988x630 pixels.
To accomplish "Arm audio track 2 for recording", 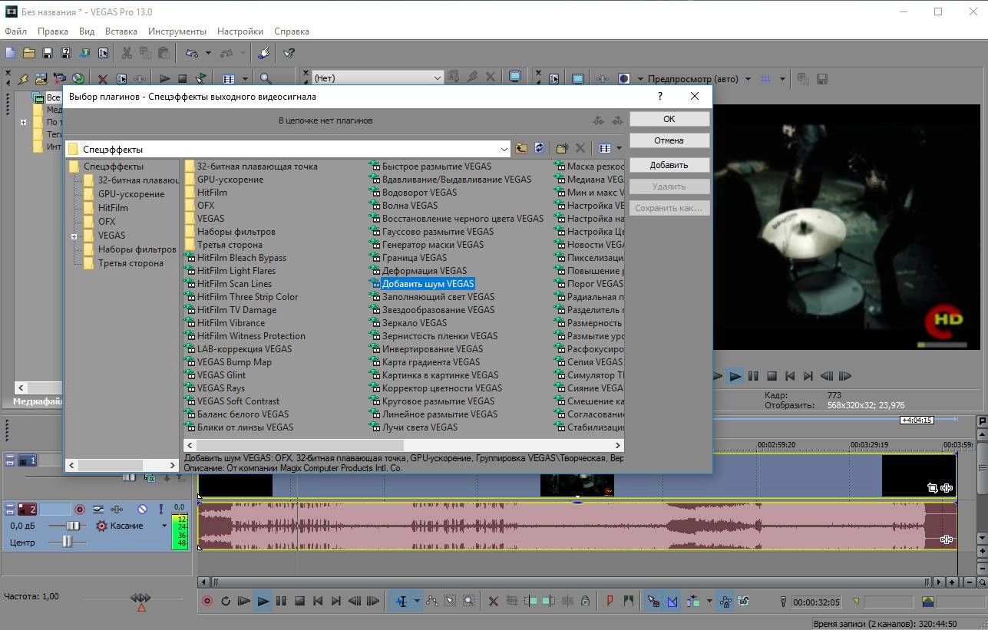I will (79, 509).
